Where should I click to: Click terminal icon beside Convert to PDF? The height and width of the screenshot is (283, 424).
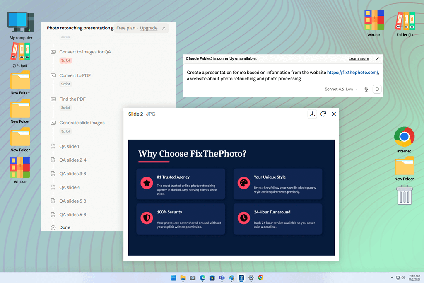[x=53, y=75]
